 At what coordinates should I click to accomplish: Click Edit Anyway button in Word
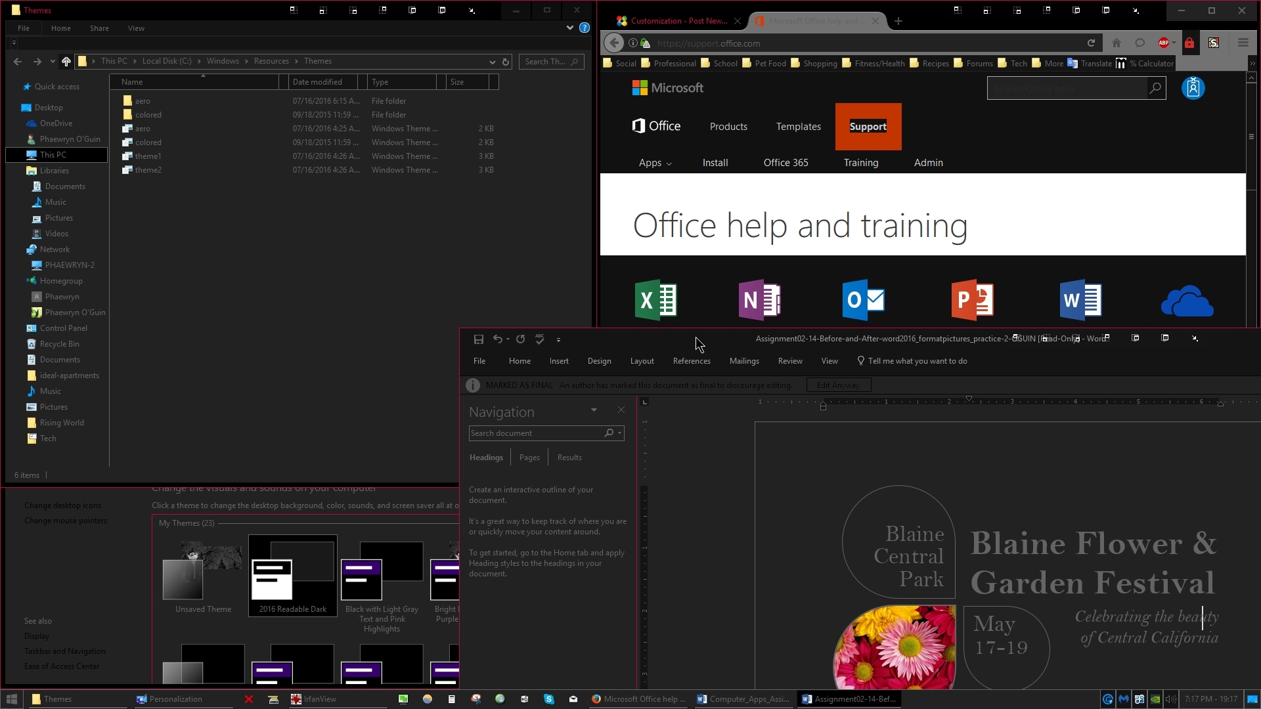coord(838,385)
